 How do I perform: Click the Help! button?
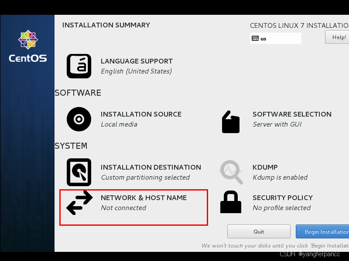tap(337, 37)
